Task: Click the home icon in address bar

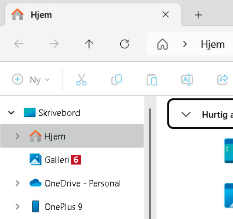Action: click(x=162, y=44)
